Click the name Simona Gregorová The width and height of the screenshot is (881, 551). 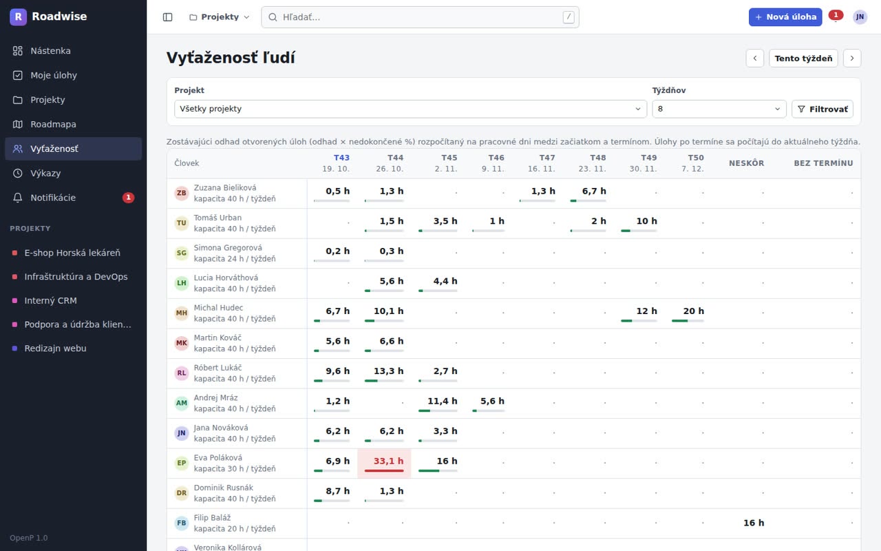tap(228, 248)
